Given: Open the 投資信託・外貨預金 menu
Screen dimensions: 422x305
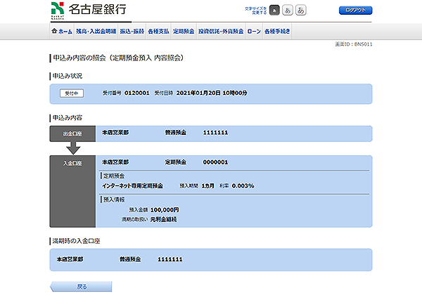Looking at the screenshot, I should pyautogui.click(x=221, y=32).
